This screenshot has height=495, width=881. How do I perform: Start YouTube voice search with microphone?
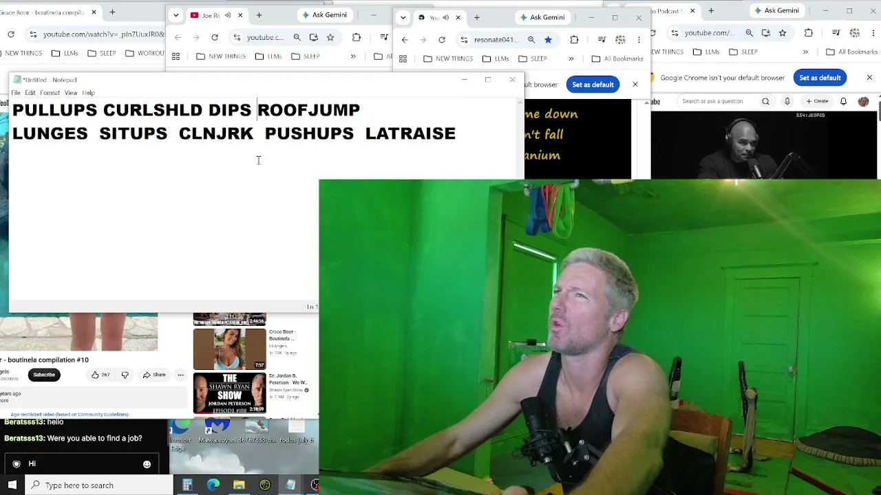(787, 102)
